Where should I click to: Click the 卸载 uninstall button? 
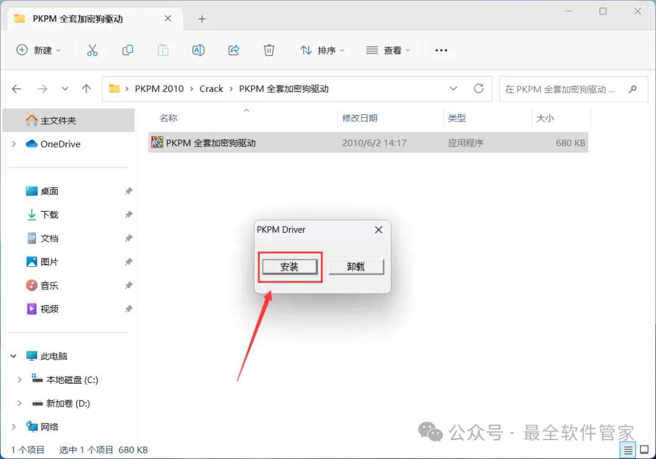pos(356,267)
